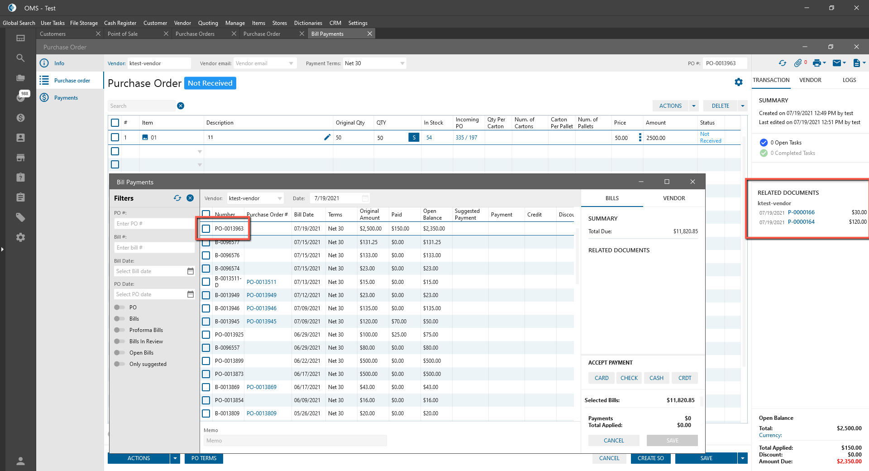Screen dimensions: 869x471
Task: Switch to the VENDOR tab in Bill Payments
Action: pyautogui.click(x=673, y=198)
